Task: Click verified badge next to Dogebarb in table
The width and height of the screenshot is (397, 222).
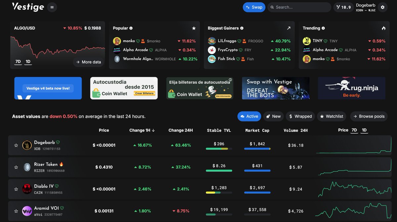Action: click(58, 142)
